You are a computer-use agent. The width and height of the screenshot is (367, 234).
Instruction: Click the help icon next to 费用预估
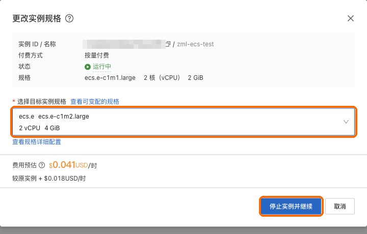click(42, 165)
